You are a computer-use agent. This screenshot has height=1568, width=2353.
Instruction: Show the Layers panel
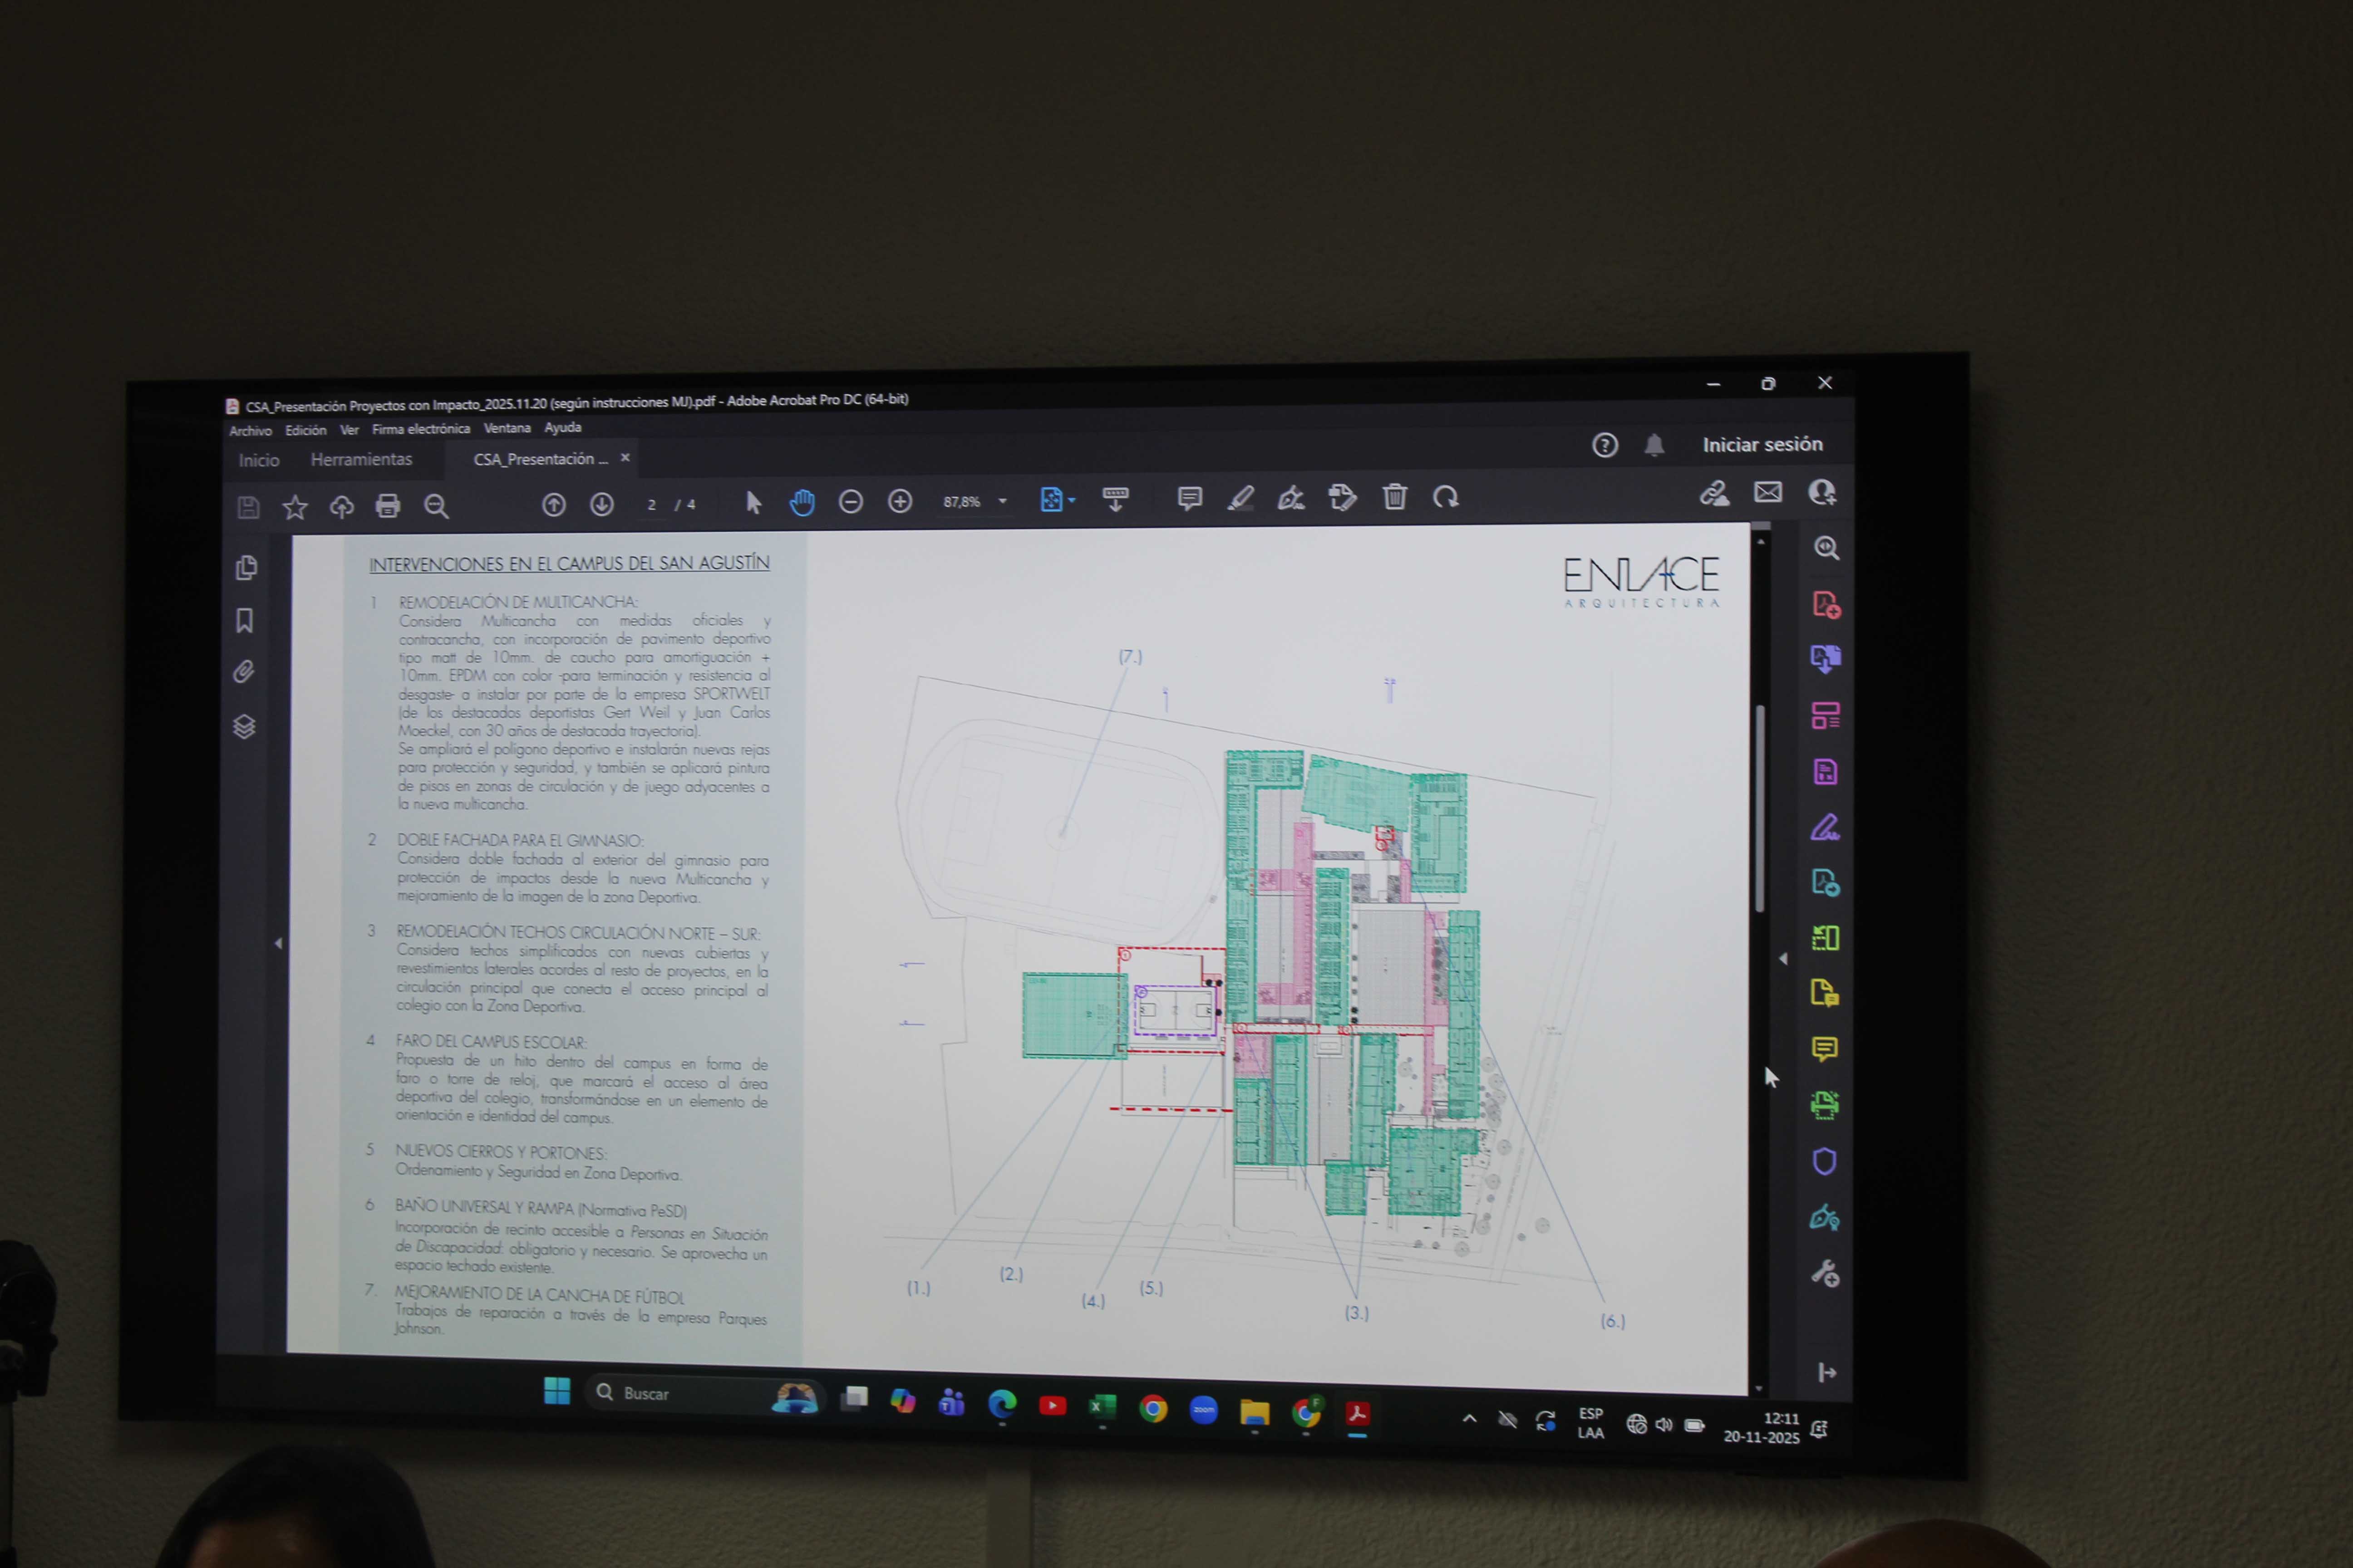coord(244,726)
